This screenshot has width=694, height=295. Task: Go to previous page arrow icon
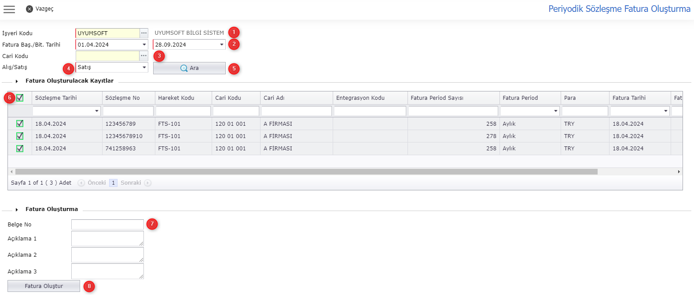tap(81, 183)
